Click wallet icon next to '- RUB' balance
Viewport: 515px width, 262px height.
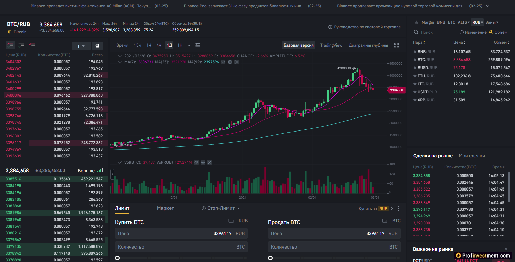[x=231, y=221]
